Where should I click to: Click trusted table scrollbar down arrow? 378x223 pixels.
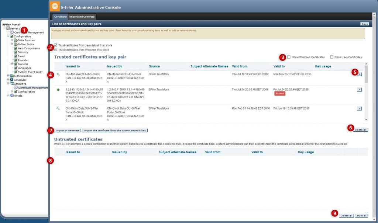[x=366, y=119]
